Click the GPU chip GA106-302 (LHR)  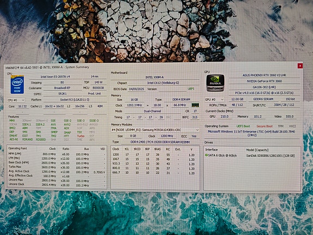264,87
